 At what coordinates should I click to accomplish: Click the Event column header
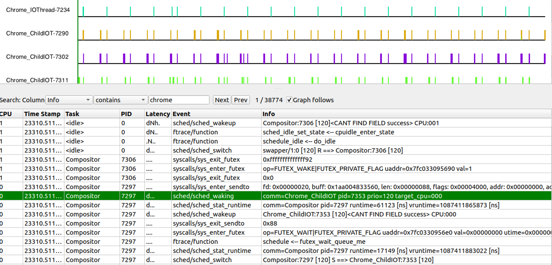tap(216, 114)
